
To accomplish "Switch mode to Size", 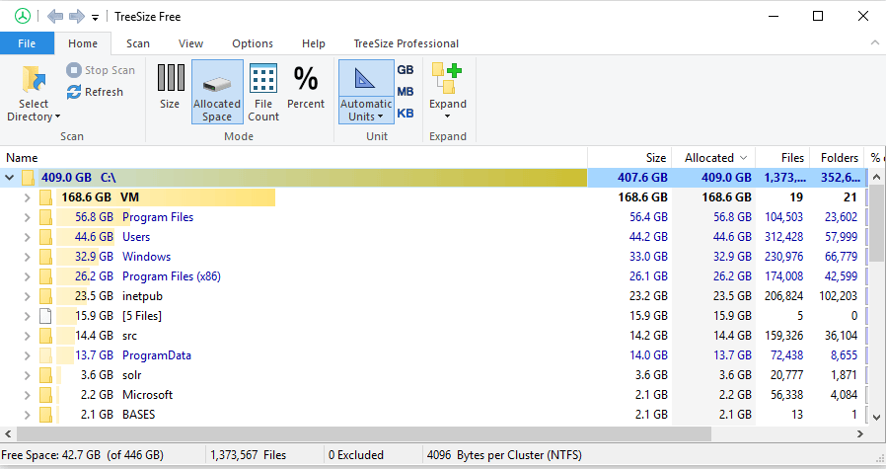I will 170,87.
